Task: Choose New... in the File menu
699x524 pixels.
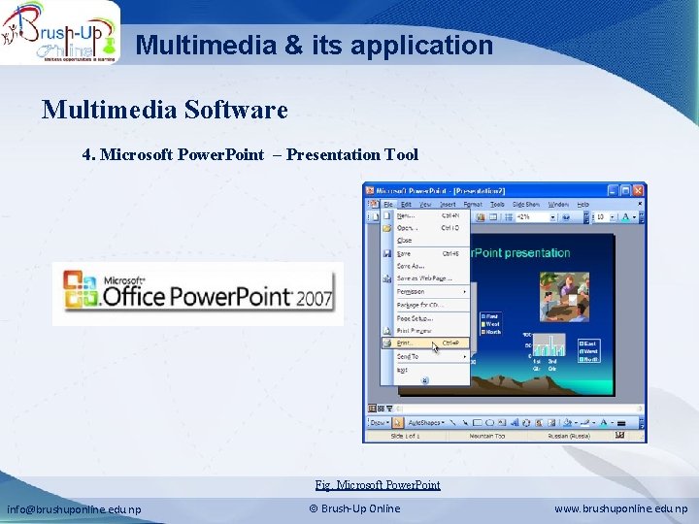Action: point(425,215)
